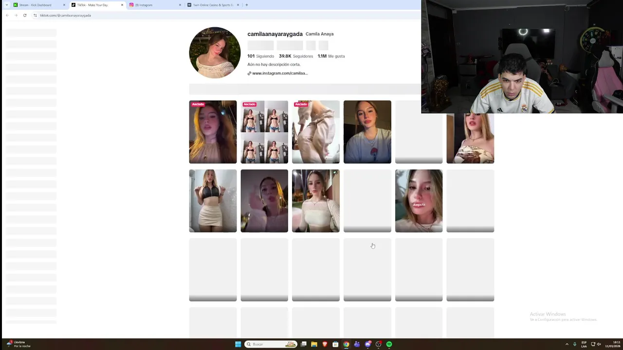Image resolution: width=623 pixels, height=350 pixels.
Task: Close the TikTok - Make Your Day tab
Action: (x=122, y=5)
